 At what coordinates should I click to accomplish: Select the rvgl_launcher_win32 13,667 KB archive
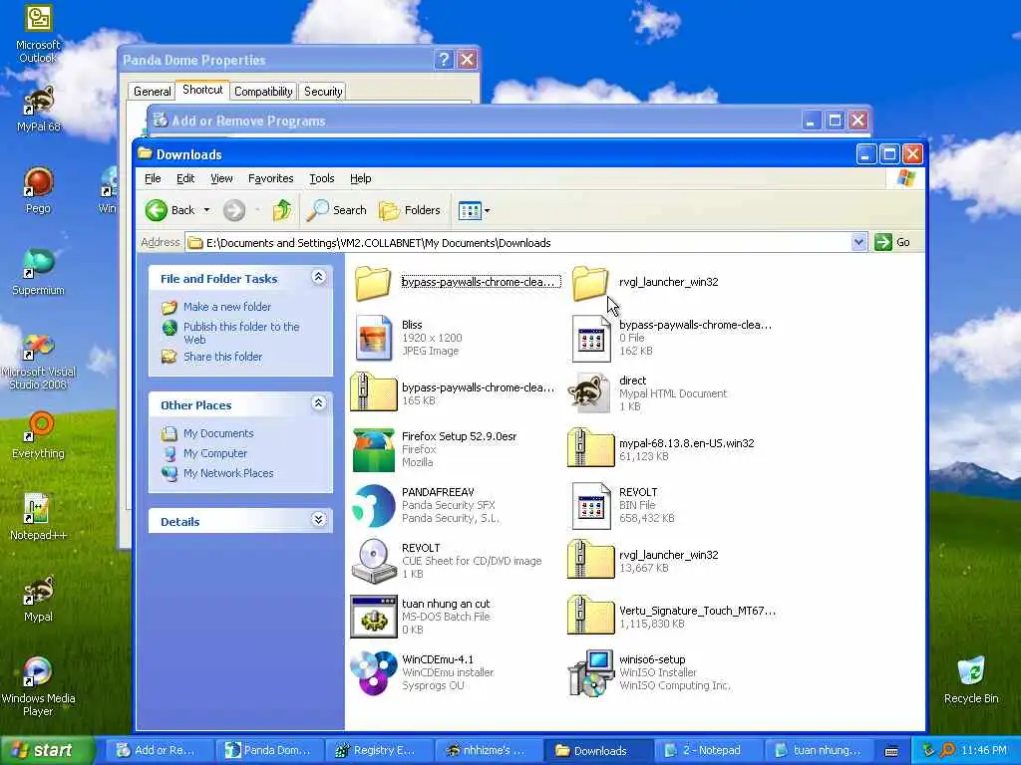click(x=590, y=560)
